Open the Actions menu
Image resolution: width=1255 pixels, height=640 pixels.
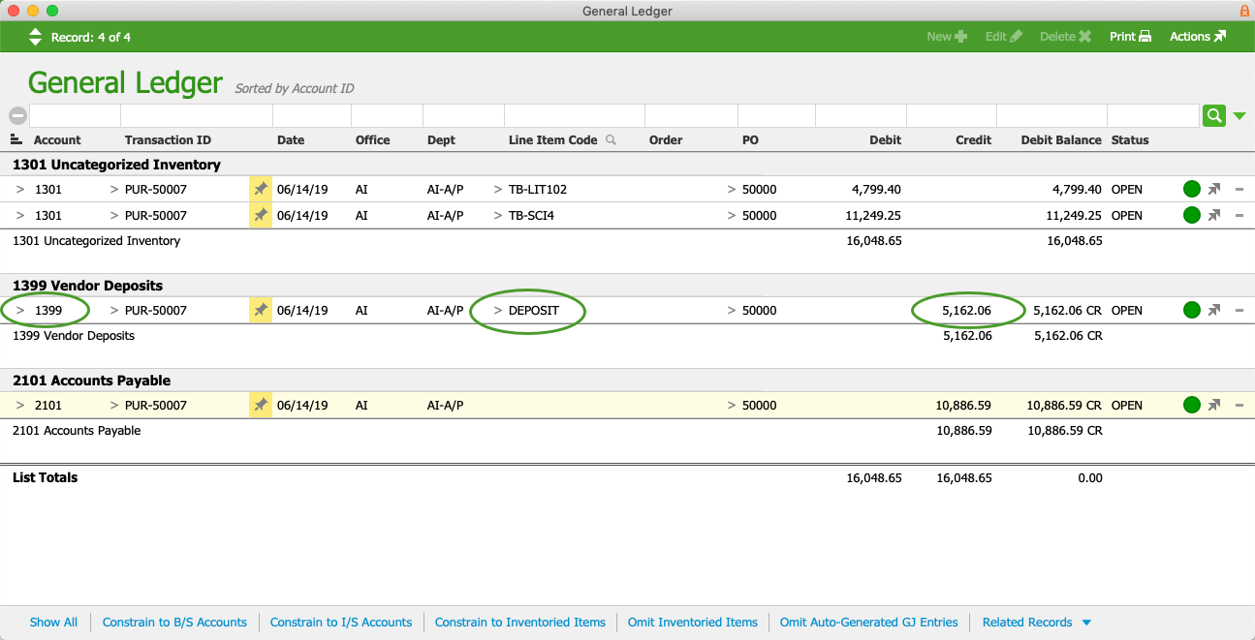[x=1197, y=37]
